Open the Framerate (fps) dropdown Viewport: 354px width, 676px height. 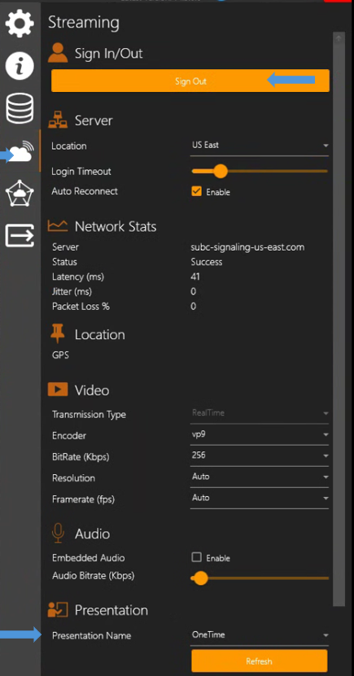tap(259, 498)
